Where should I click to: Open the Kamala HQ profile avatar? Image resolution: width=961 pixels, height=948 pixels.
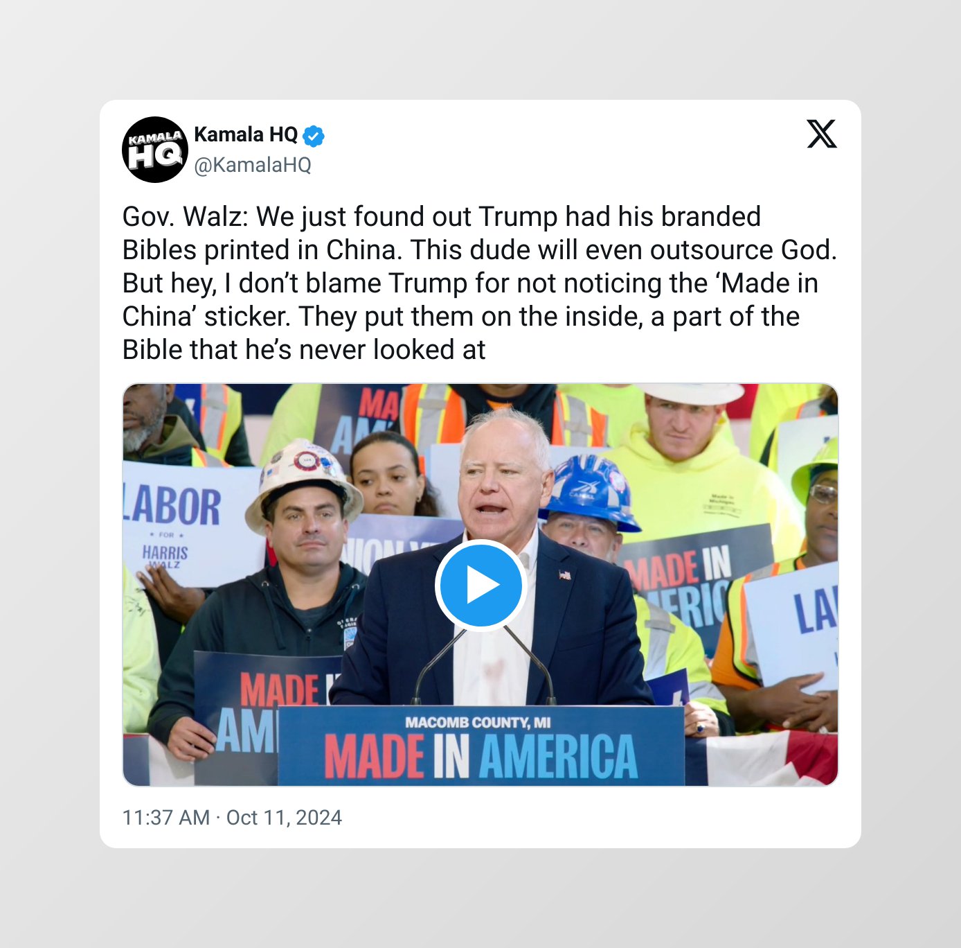point(155,150)
